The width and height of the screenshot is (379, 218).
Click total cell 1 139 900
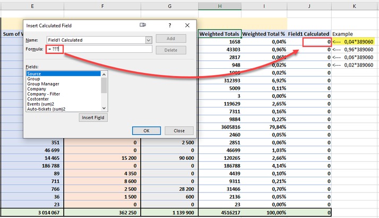(x=170, y=213)
